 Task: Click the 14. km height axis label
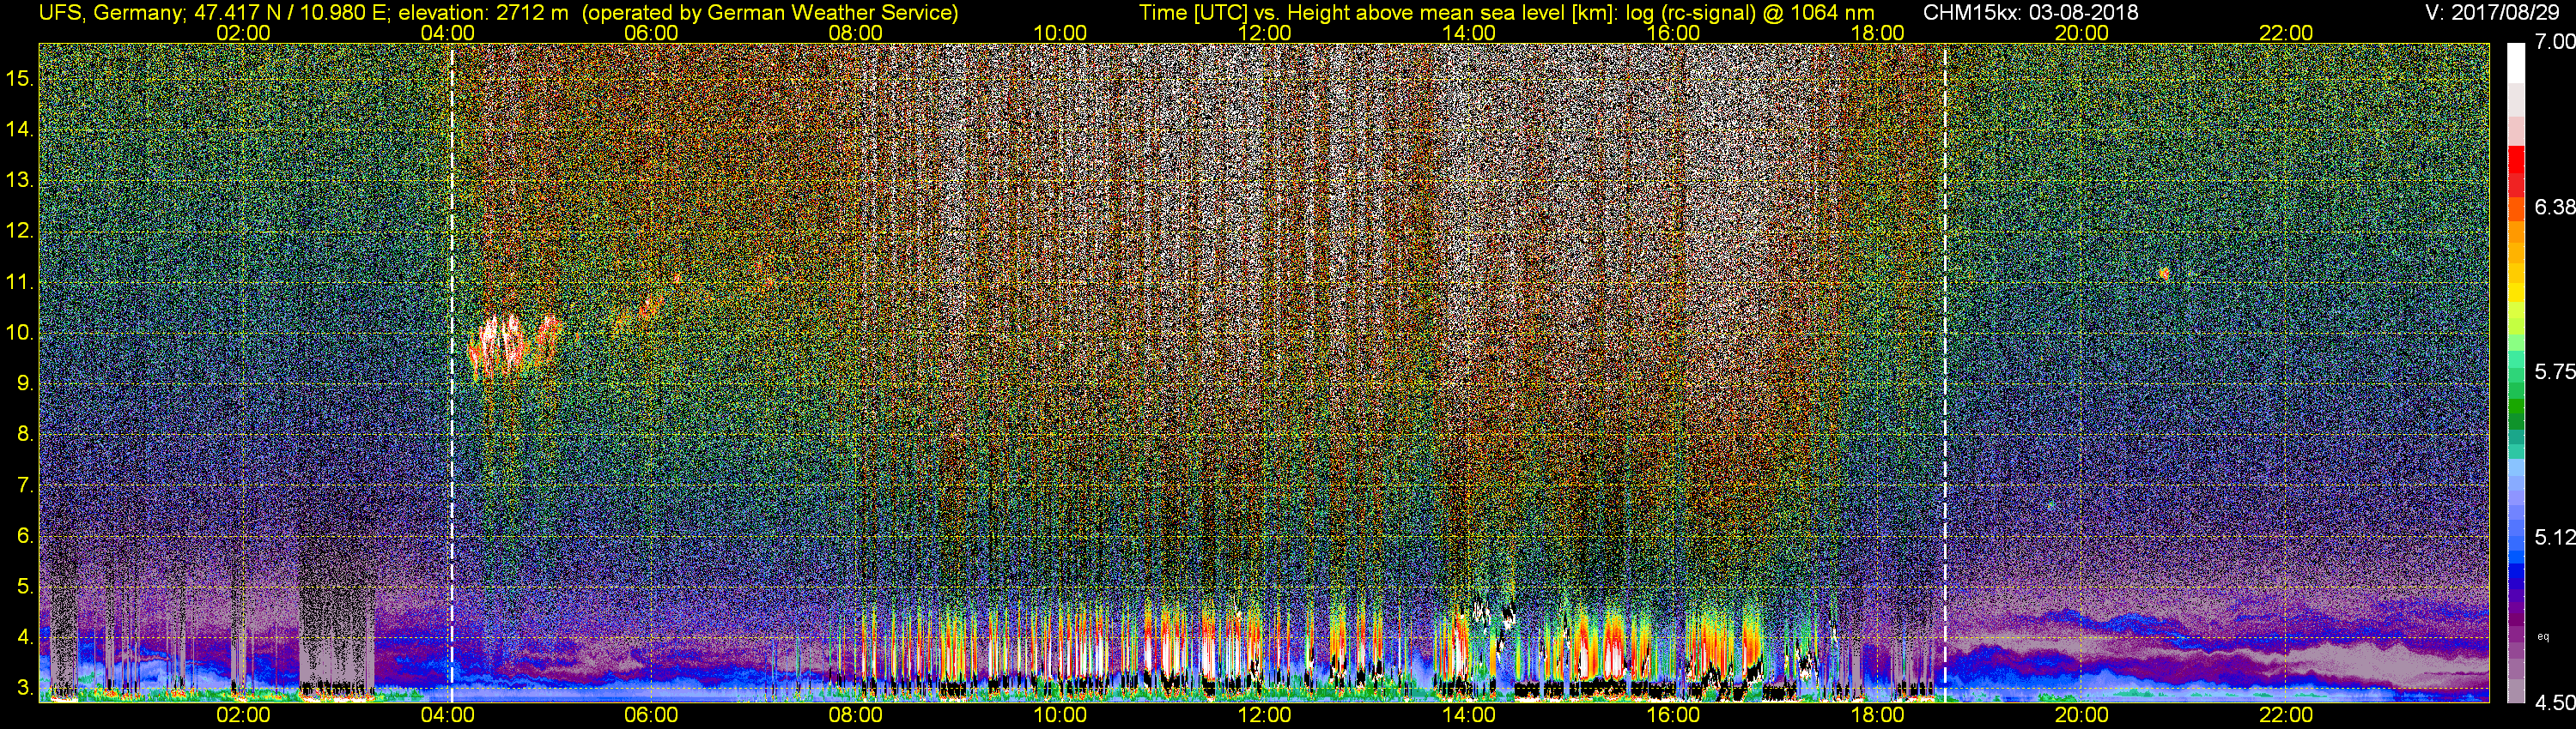pyautogui.click(x=20, y=129)
